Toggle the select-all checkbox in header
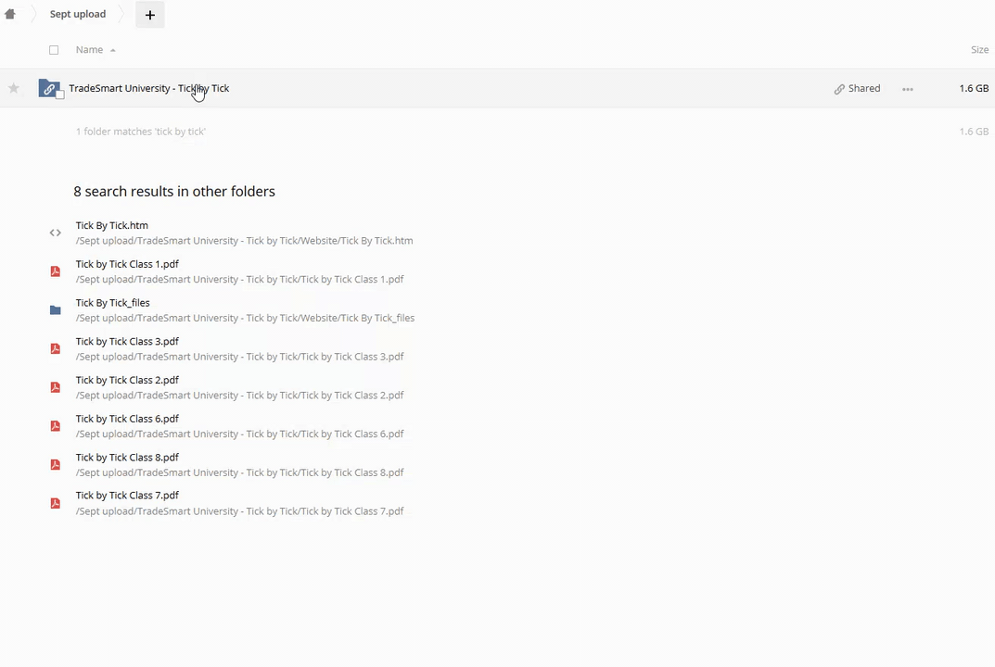The width and height of the screenshot is (995, 667). (x=54, y=50)
